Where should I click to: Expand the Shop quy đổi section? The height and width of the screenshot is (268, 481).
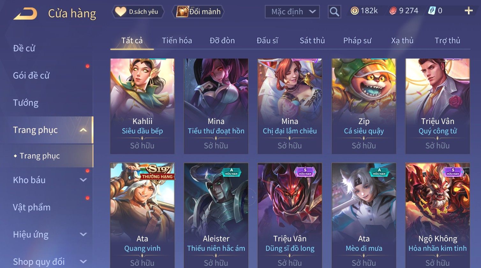point(83,262)
